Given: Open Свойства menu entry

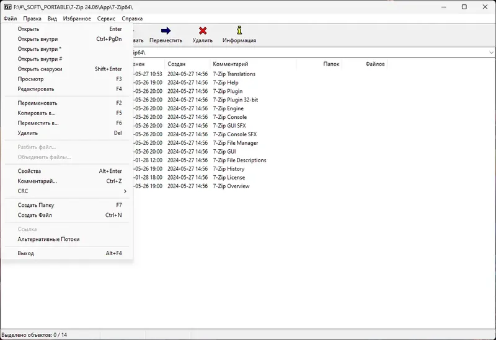Looking at the screenshot, I should [x=67, y=171].
